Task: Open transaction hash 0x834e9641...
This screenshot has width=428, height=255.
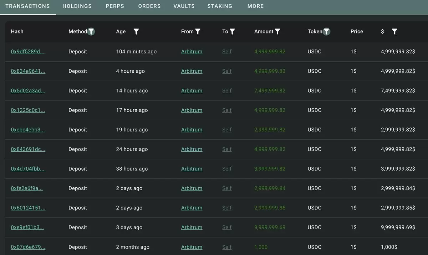Action: coord(28,71)
